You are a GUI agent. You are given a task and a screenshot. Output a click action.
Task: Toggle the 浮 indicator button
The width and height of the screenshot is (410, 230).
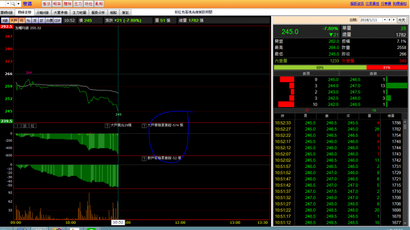[x=35, y=20]
